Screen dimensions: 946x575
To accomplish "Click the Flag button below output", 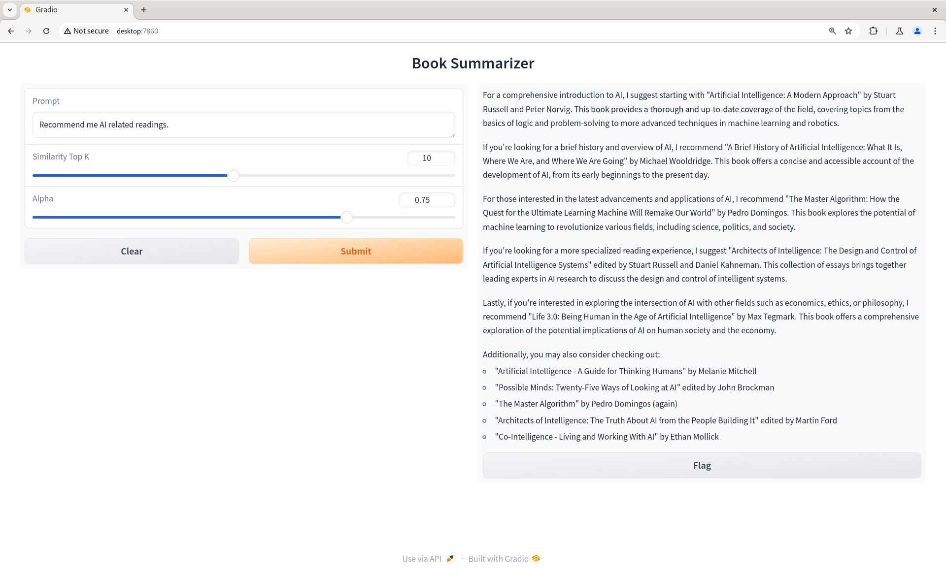I will (x=702, y=465).
